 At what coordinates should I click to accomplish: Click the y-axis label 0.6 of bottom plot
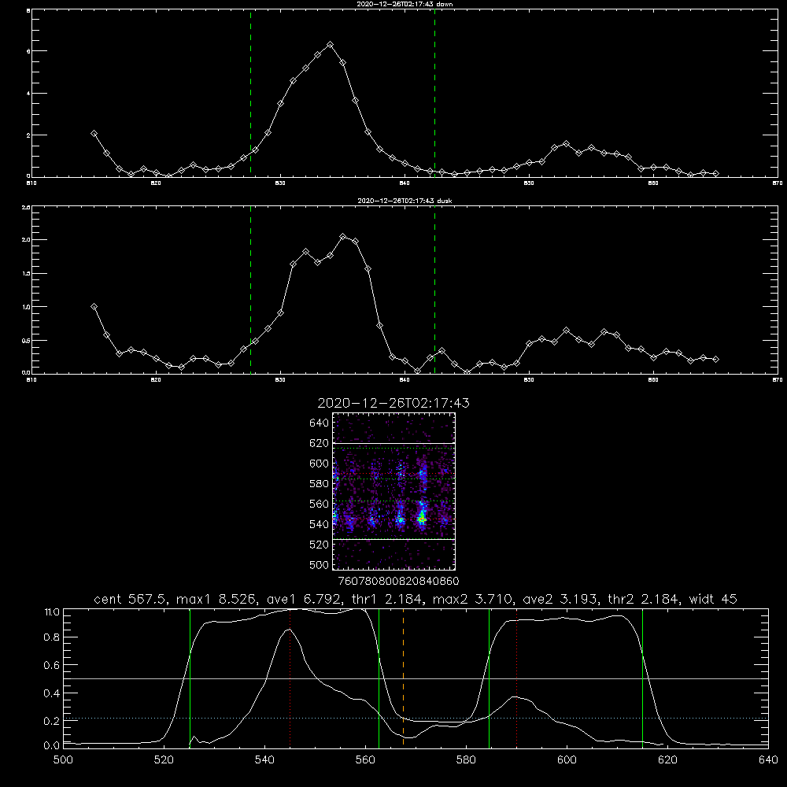(51, 665)
